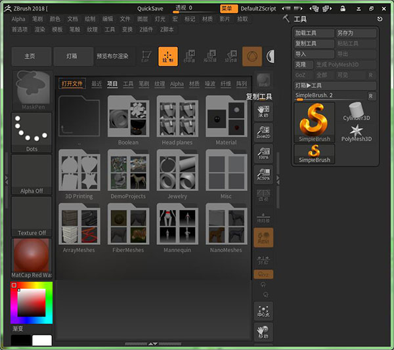The height and width of the screenshot is (350, 394).
Task: Open the Zplugin (Z插件) menu
Action: 146,30
